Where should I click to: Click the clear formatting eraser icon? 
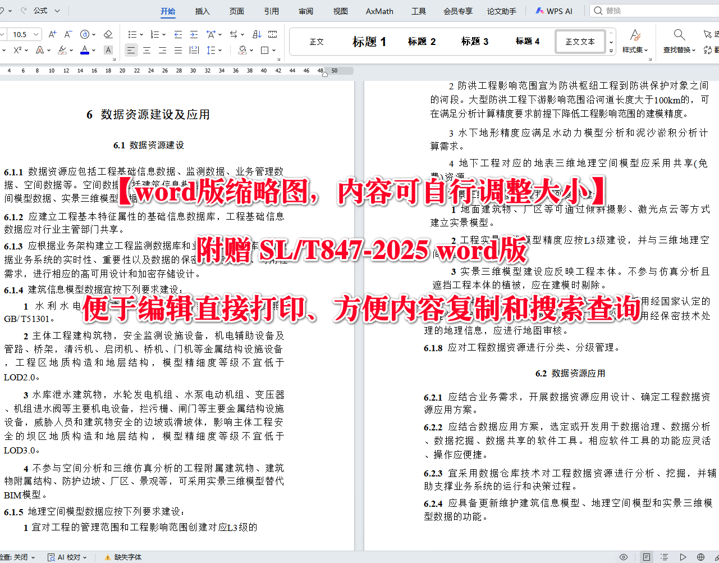coord(107,34)
